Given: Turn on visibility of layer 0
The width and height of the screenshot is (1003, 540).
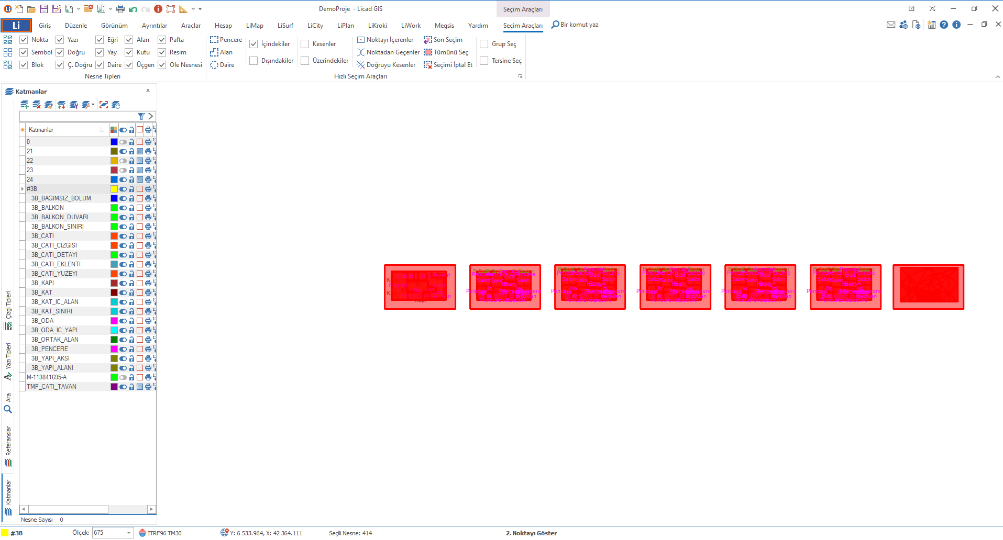Looking at the screenshot, I should (x=123, y=142).
